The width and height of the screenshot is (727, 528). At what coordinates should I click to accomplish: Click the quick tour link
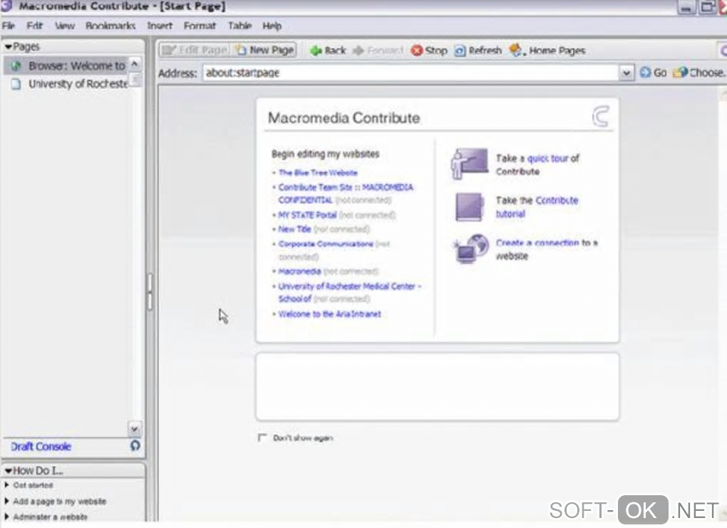click(547, 158)
